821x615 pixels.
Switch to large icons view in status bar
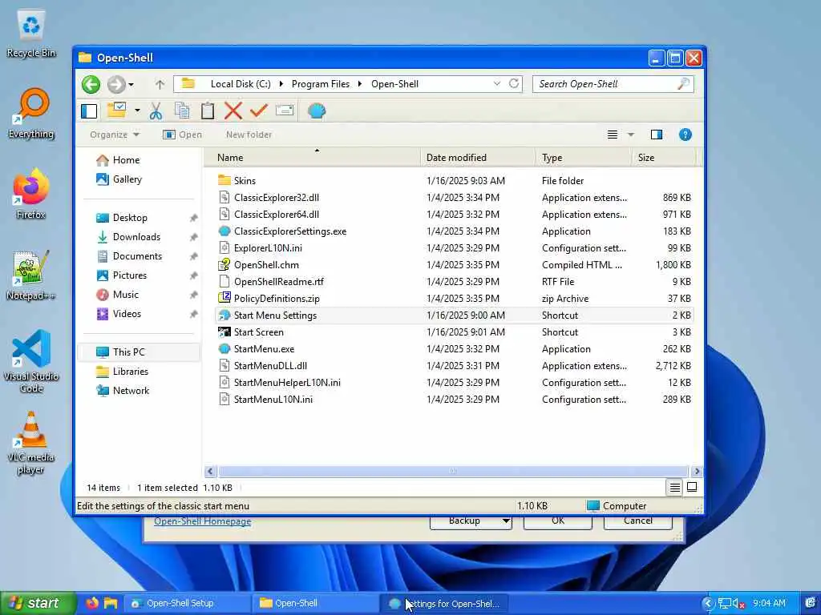tap(692, 488)
